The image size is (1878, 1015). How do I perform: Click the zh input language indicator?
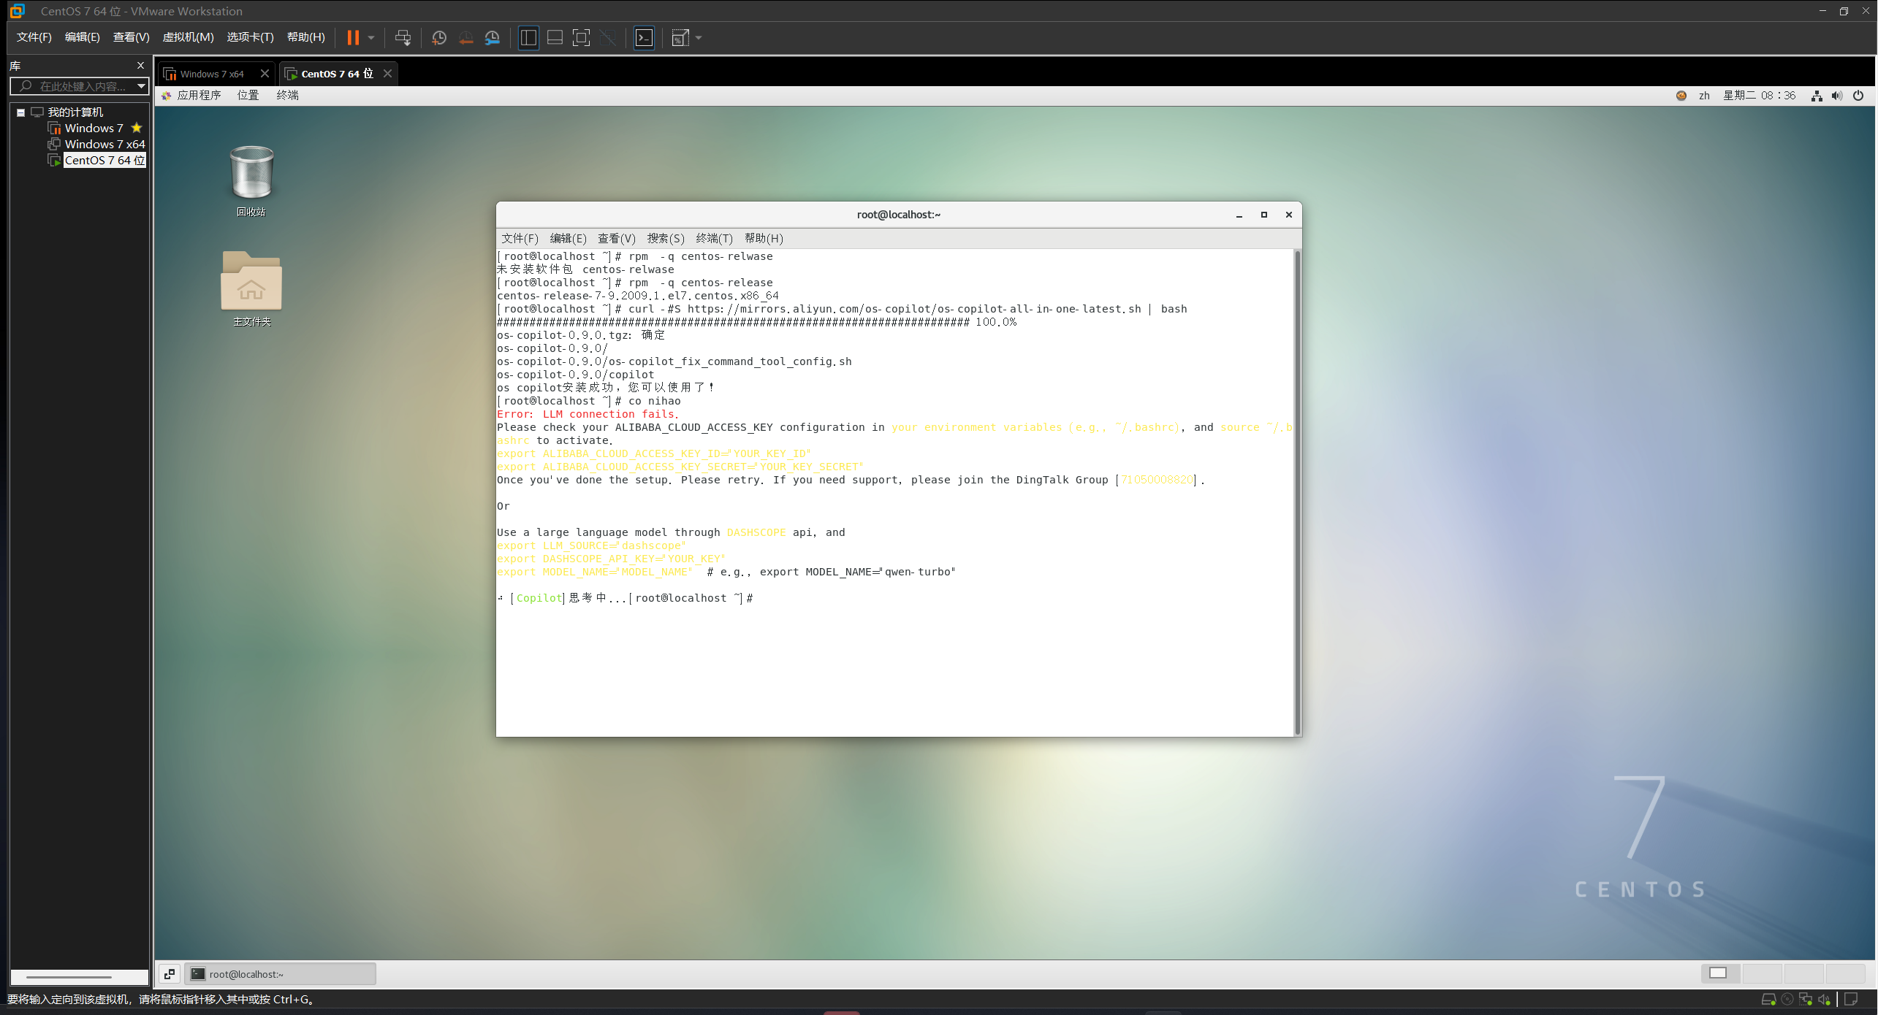tap(1704, 96)
